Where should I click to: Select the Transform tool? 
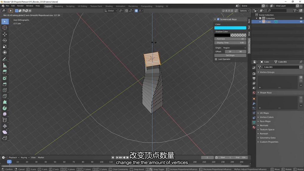click(5, 53)
